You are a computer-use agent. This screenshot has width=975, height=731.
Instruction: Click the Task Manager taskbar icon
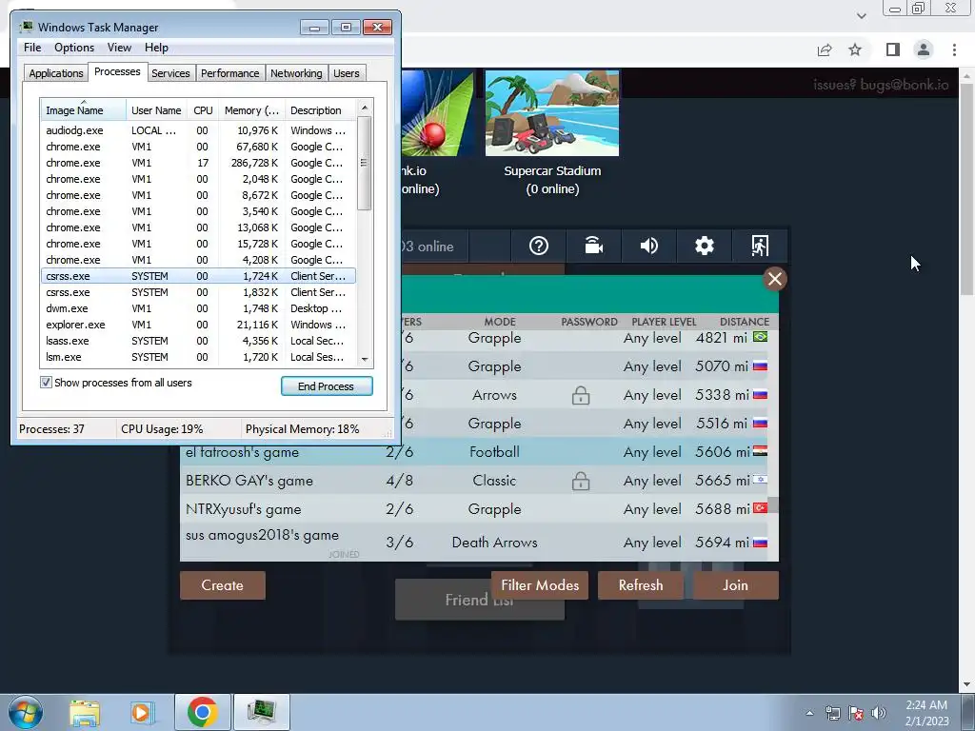pyautogui.click(x=261, y=712)
